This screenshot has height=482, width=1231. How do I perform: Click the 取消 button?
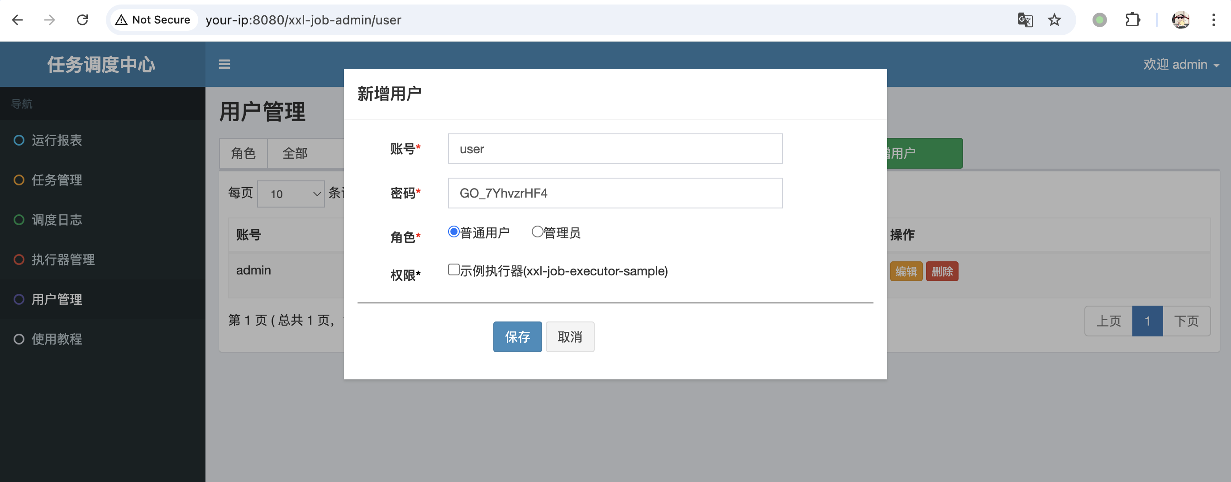(570, 337)
